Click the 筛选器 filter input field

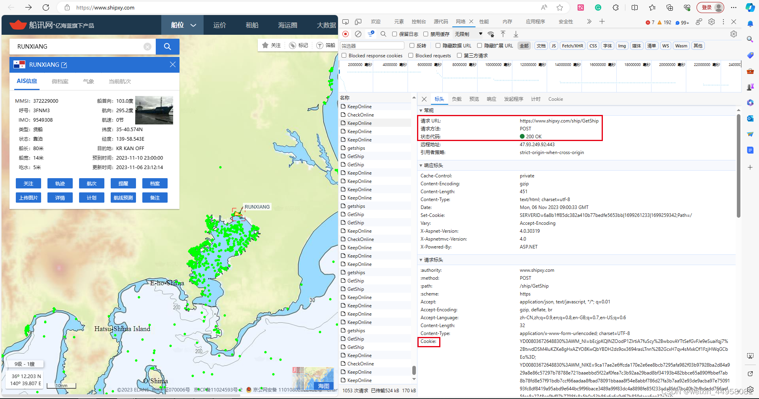tap(372, 46)
